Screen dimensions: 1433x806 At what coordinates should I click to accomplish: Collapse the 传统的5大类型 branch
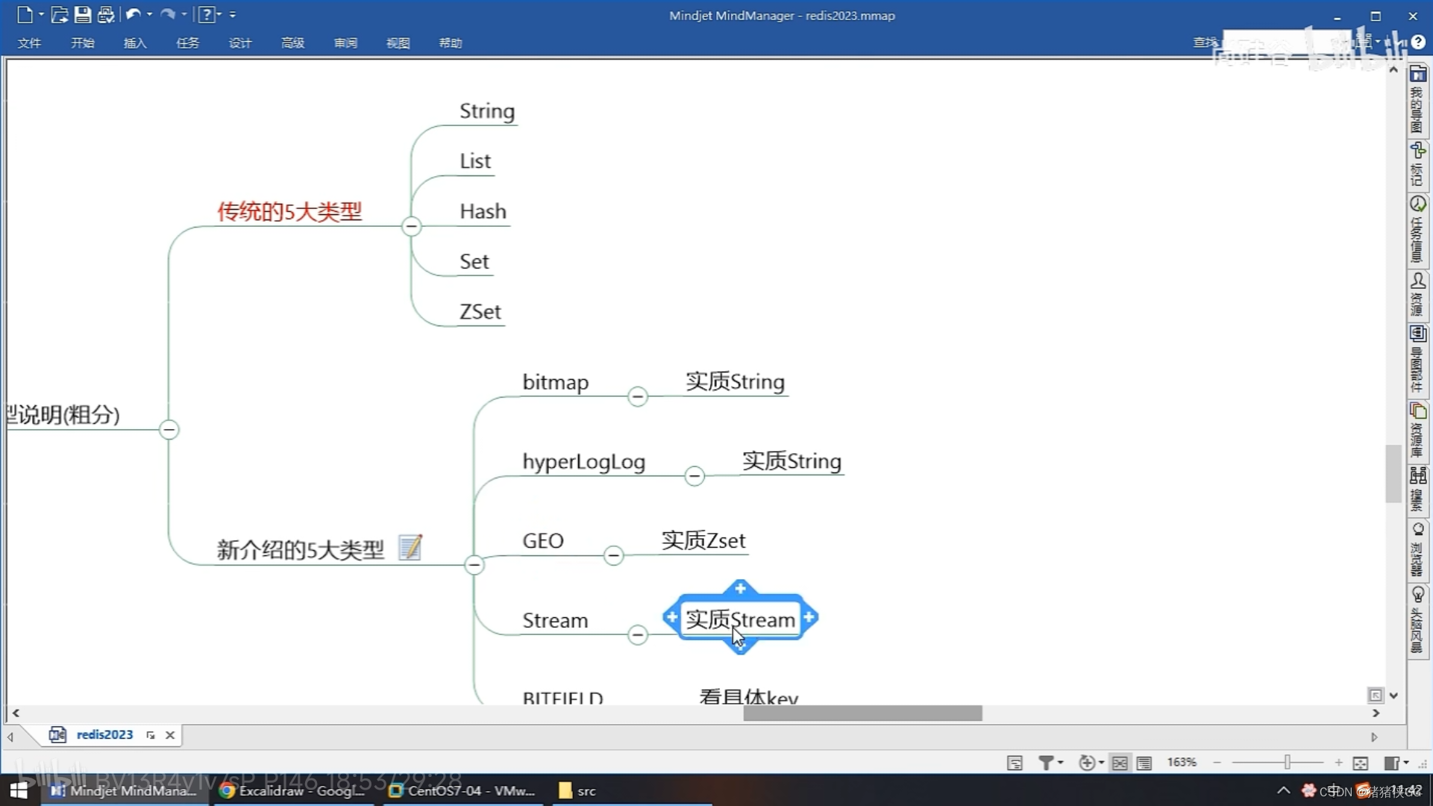pyautogui.click(x=411, y=226)
